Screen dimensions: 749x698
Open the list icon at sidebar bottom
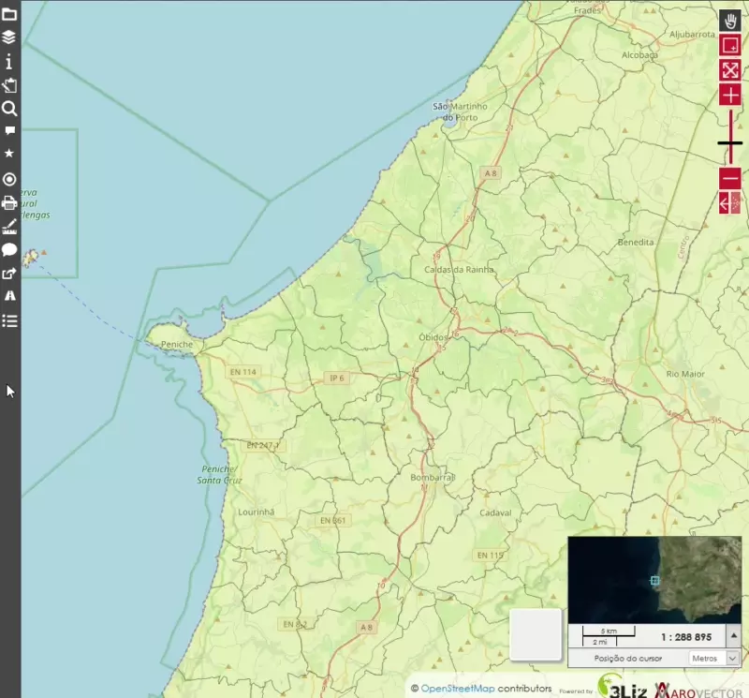(9, 320)
